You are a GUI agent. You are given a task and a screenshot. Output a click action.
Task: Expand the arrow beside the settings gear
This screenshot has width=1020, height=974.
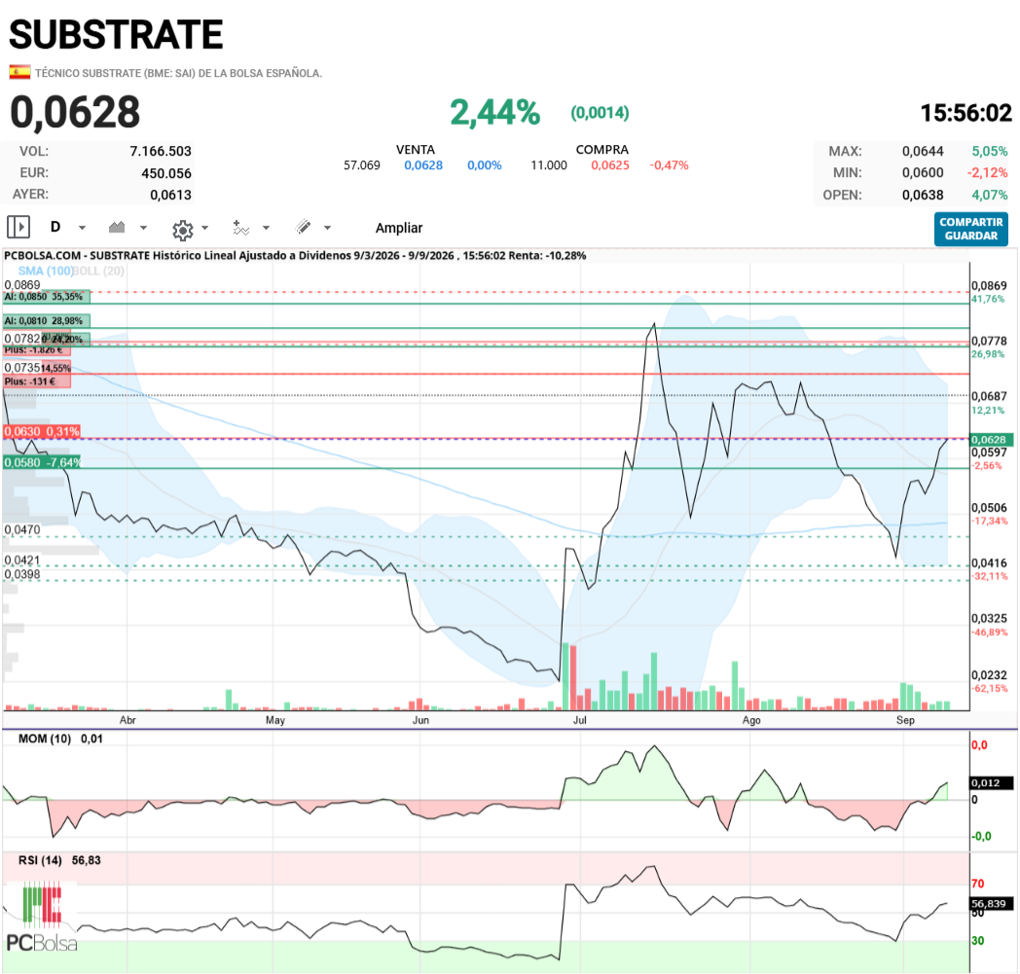coord(205,229)
